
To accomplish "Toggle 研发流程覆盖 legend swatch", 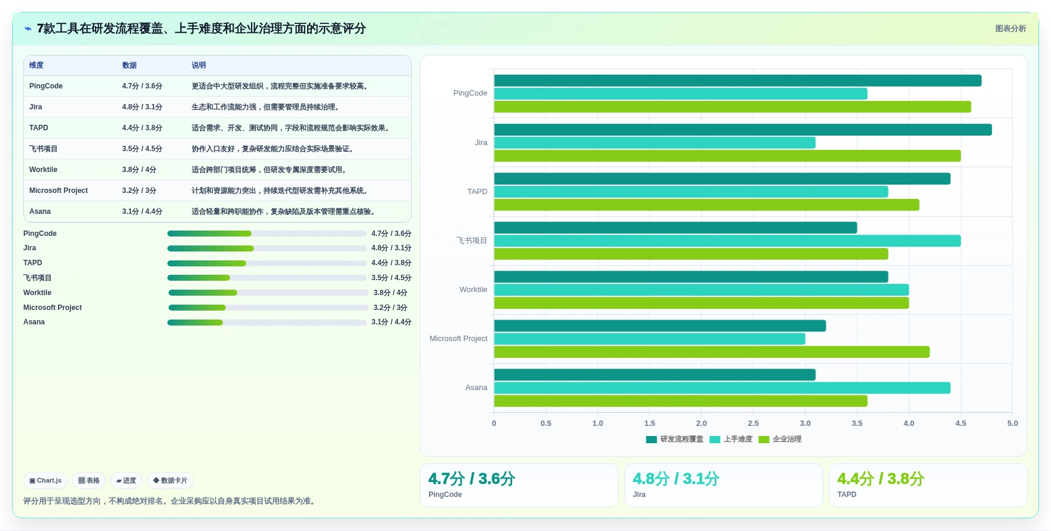I will pos(651,440).
